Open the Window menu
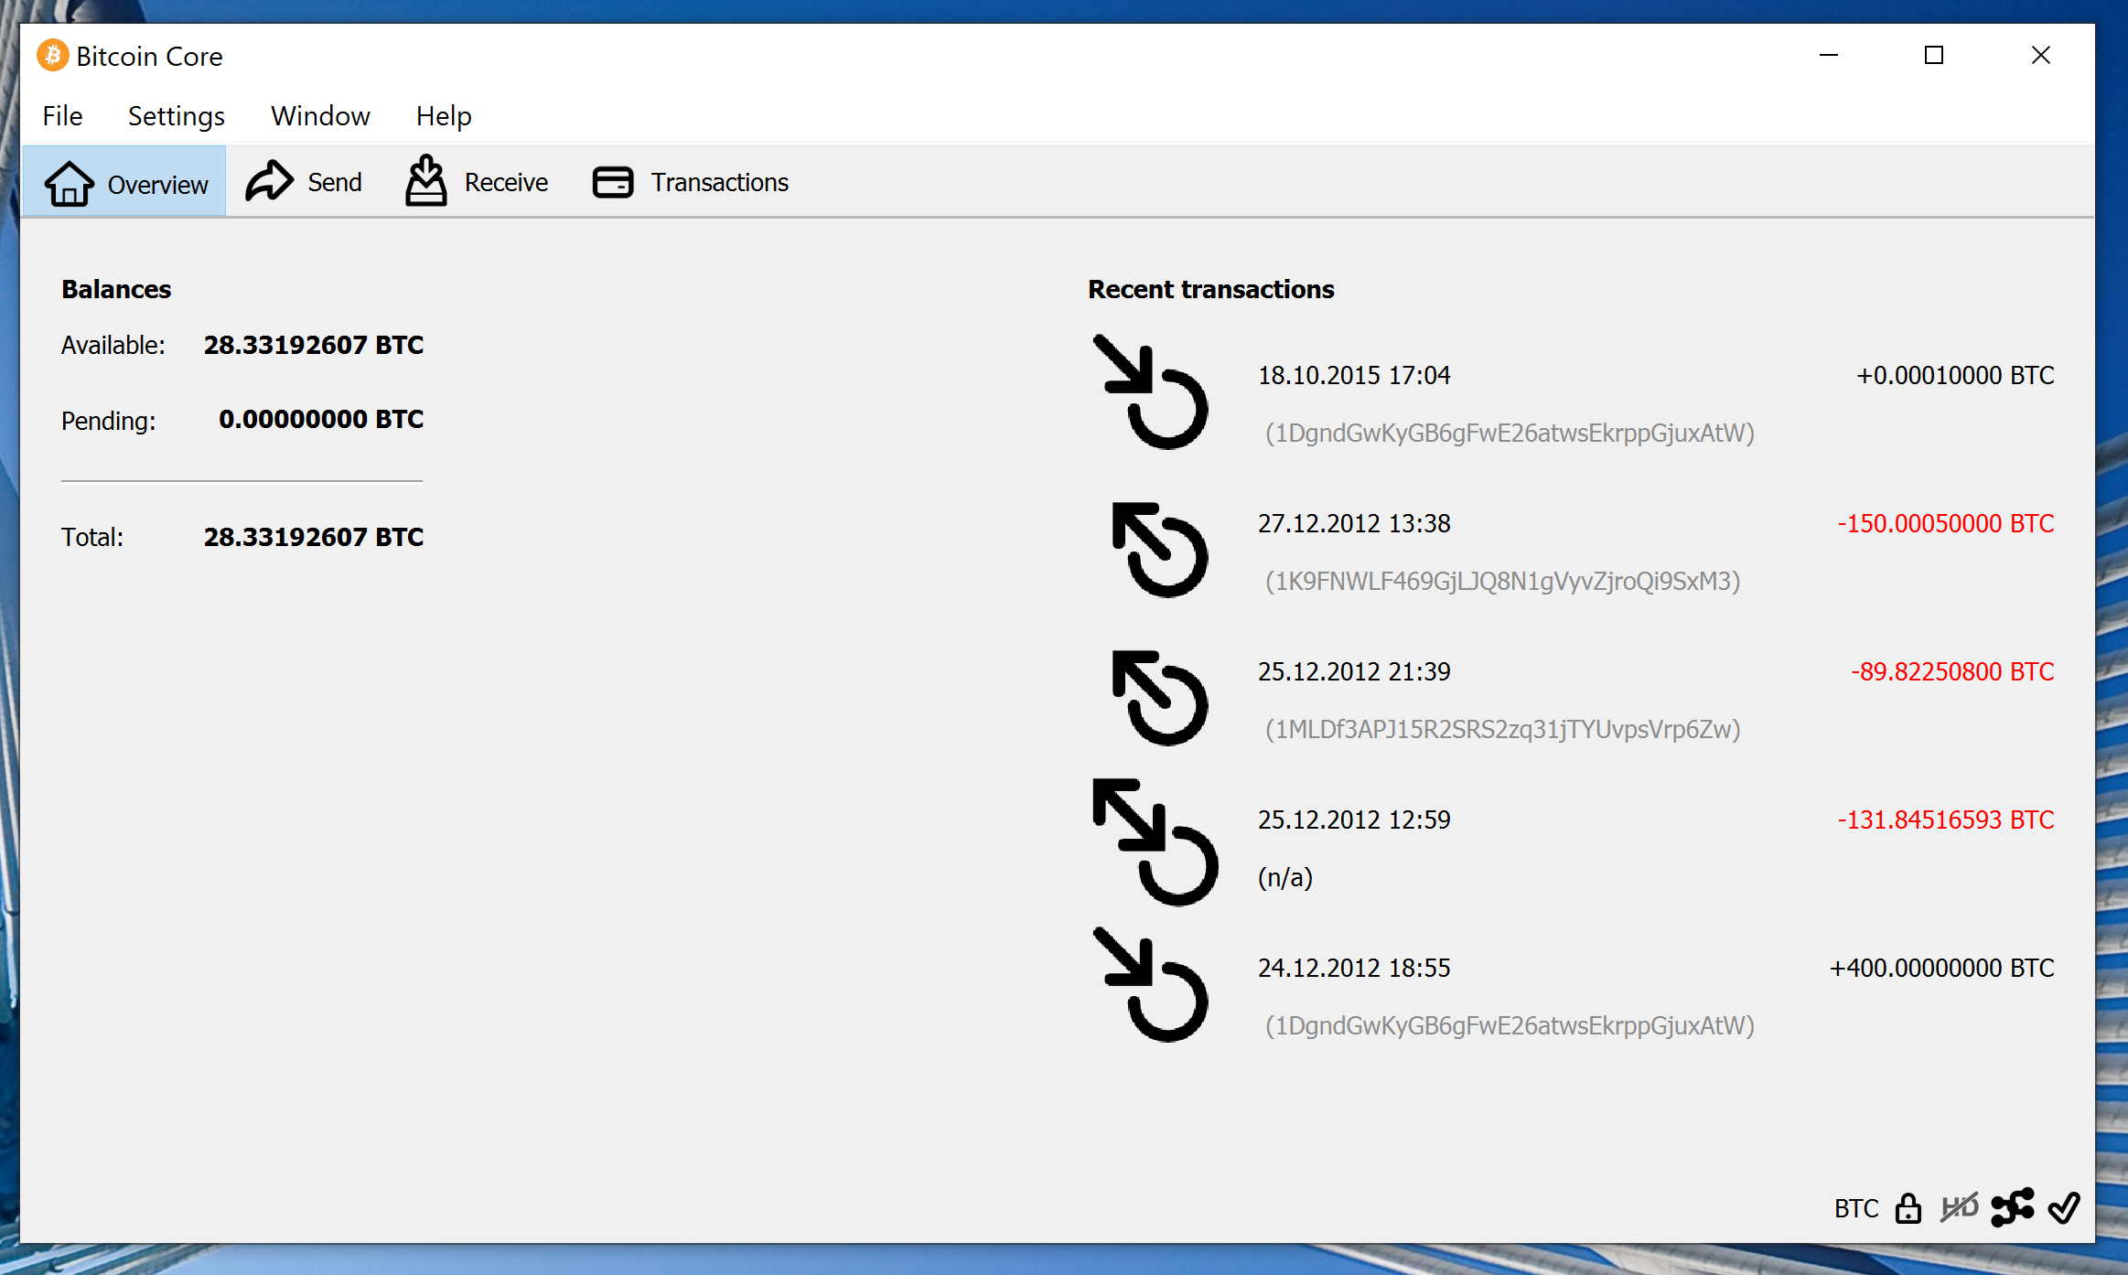 pos(320,116)
